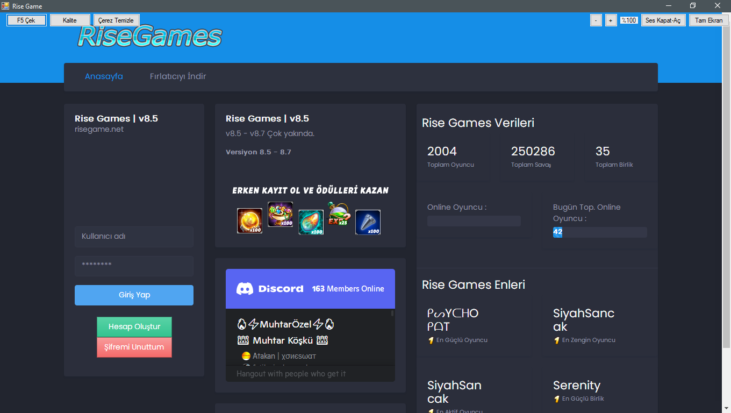This screenshot has height=413, width=731.
Task: Click the %100 zoom level value
Action: [629, 20]
